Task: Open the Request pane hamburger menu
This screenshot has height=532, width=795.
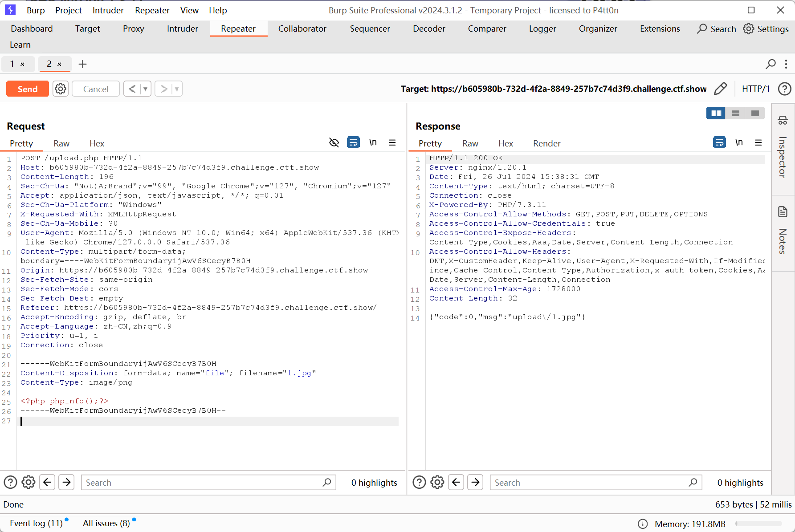Action: pos(392,143)
